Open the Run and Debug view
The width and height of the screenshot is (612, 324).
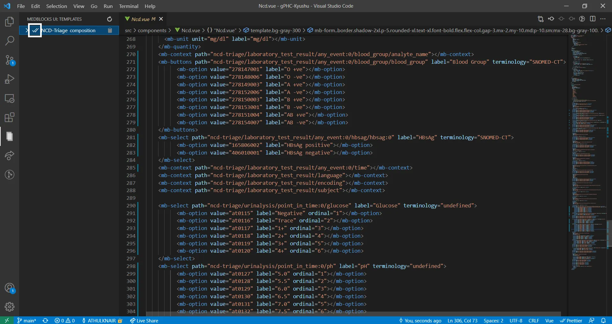tap(10, 79)
